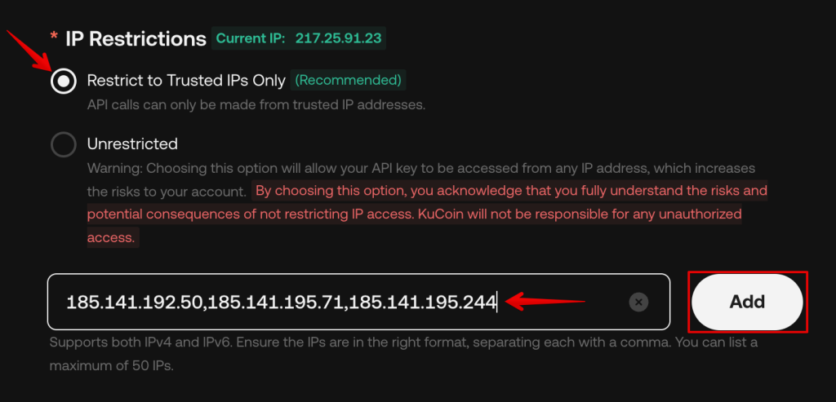Click the red arrow beside the IP list

[x=545, y=302]
